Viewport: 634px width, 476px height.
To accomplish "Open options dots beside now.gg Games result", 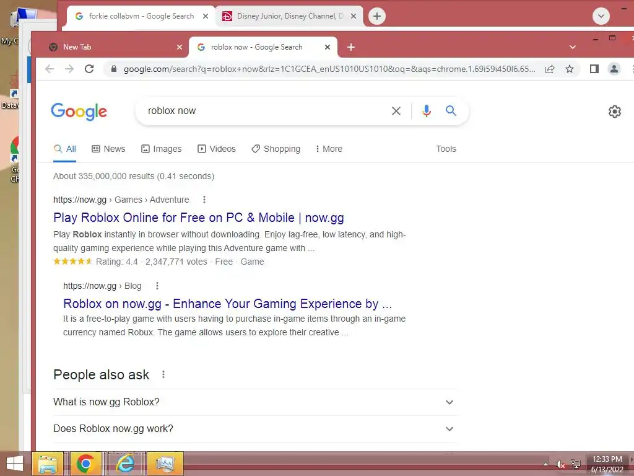I will [204, 200].
